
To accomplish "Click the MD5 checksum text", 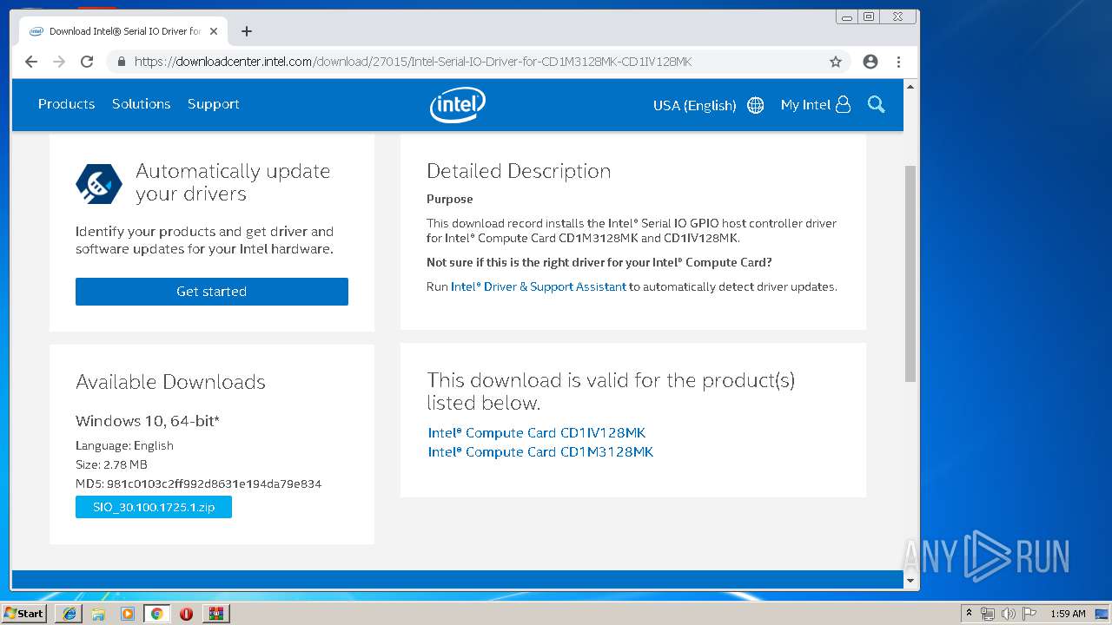I will 198,484.
